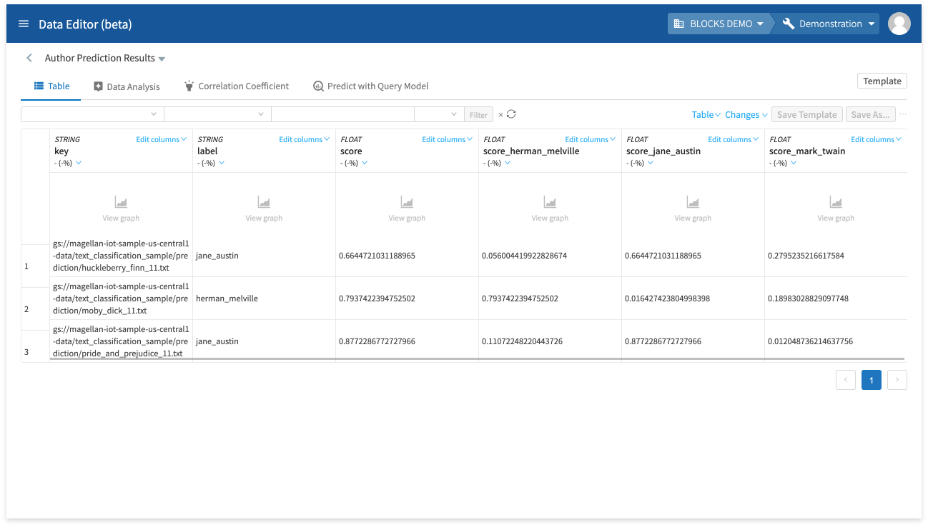928x527 pixels.
Task: Click the huckleberry_finn_11.txt key cell
Action: (x=121, y=256)
